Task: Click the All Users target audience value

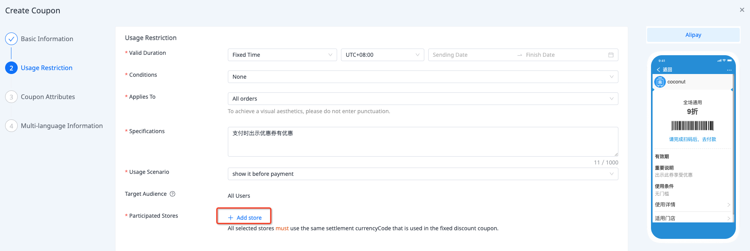Action: (239, 196)
